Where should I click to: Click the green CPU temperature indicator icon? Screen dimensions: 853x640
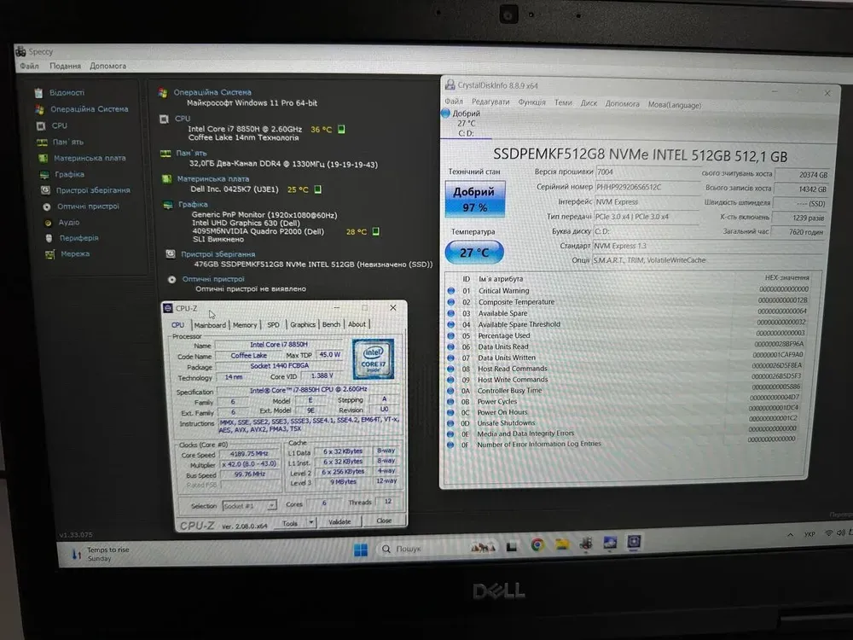tap(341, 130)
